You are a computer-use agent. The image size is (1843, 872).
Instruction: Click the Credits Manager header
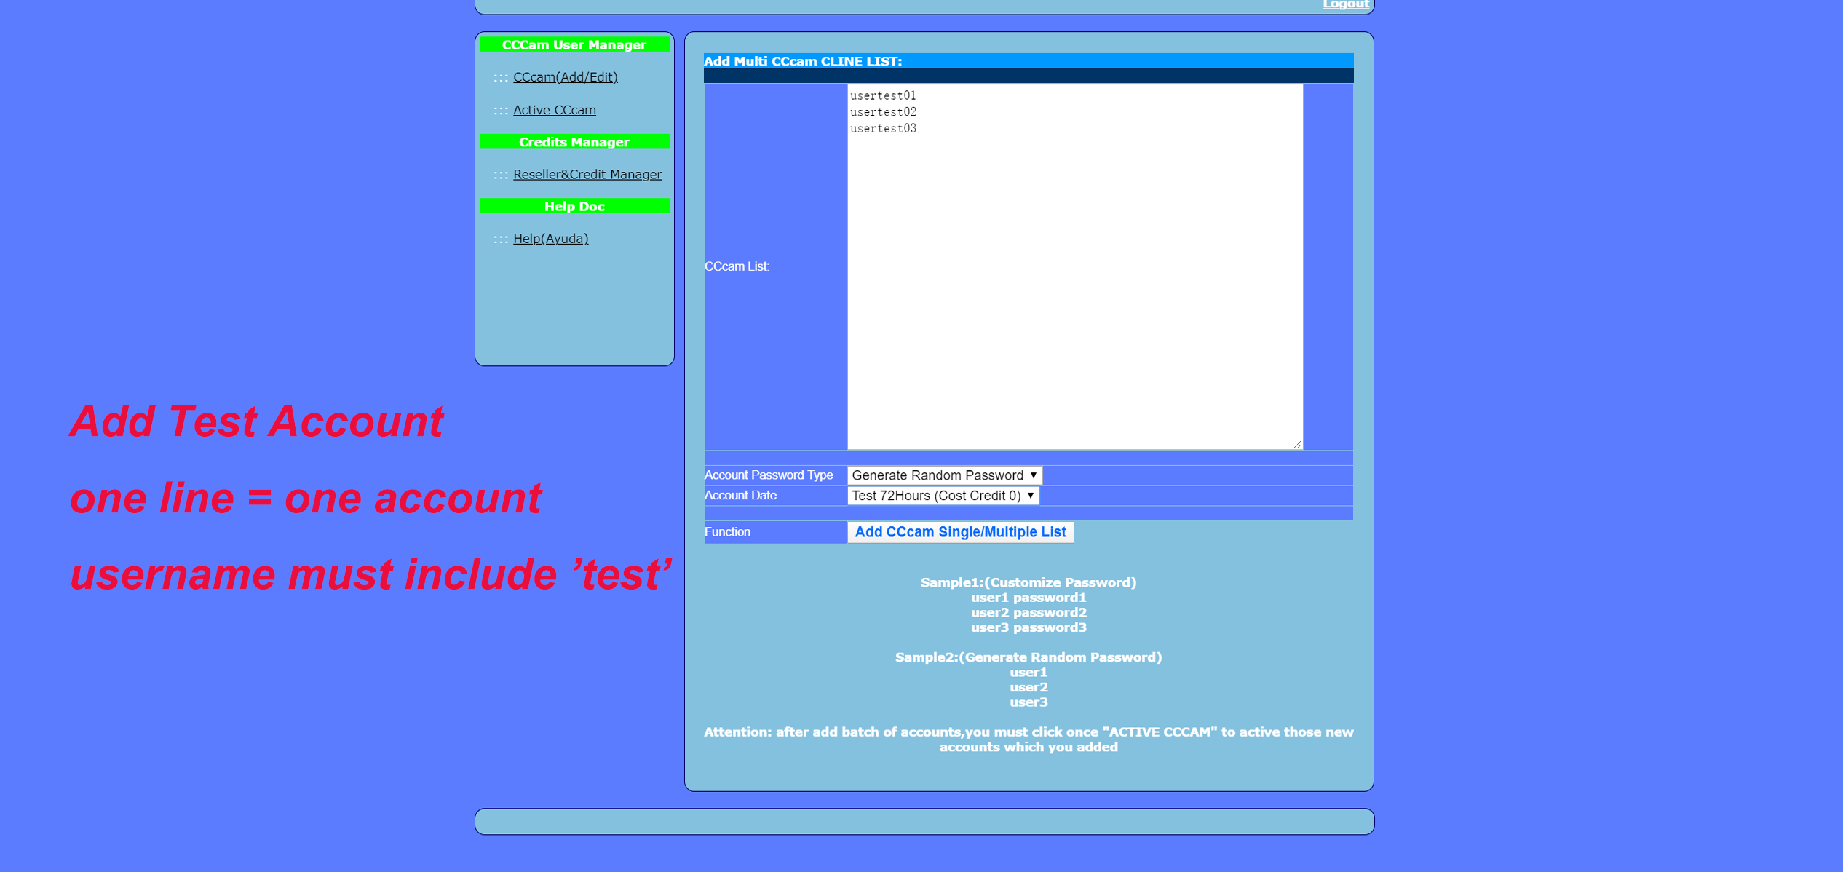(x=574, y=142)
